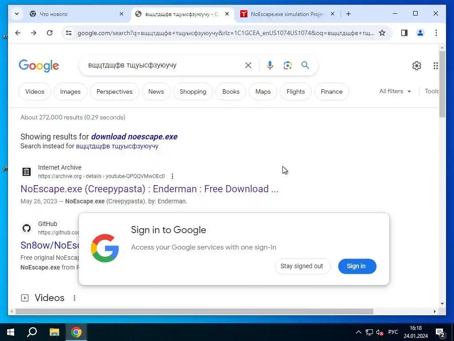Open network status tray icon
454x341 pixels.
pyautogui.click(x=369, y=332)
